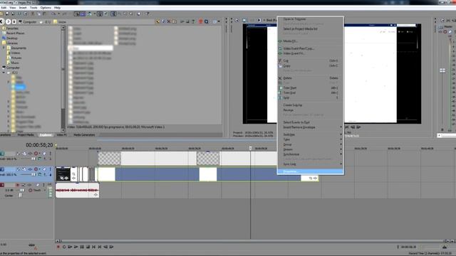
Task: Click the timeline playhead marker
Action: click(250, 149)
